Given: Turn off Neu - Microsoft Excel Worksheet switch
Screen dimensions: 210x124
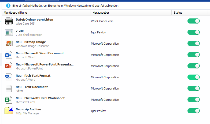Looking at the screenshot, I should [194, 100].
